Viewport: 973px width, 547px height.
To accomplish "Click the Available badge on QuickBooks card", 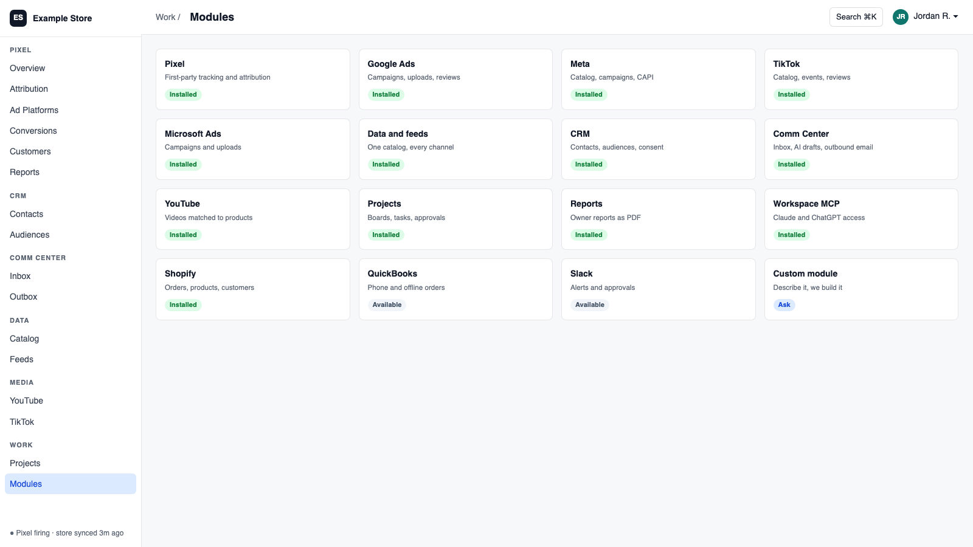I will 387,304.
